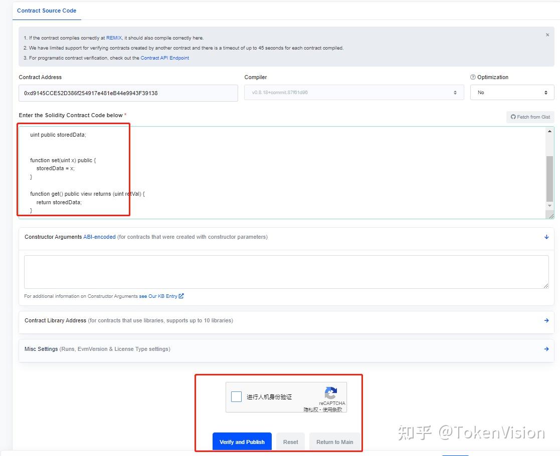Screen dimensions: 560x456
Task: Click the external link icon after KB Entry
Action: pyautogui.click(x=181, y=296)
